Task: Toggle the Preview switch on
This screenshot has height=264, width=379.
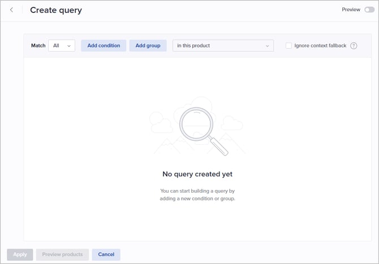Action: click(x=369, y=10)
